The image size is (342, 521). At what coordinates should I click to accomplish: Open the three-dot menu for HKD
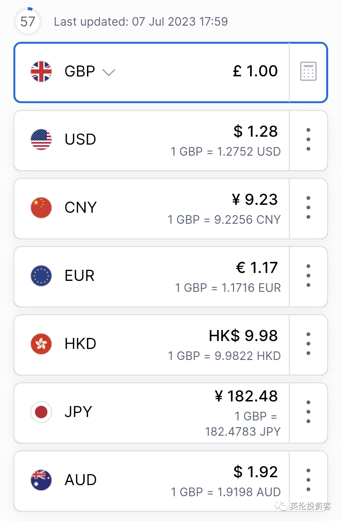308,344
